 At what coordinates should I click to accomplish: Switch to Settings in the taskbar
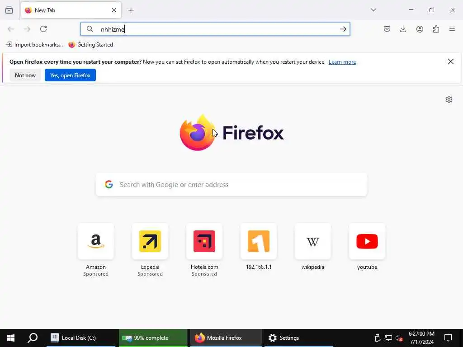298,338
